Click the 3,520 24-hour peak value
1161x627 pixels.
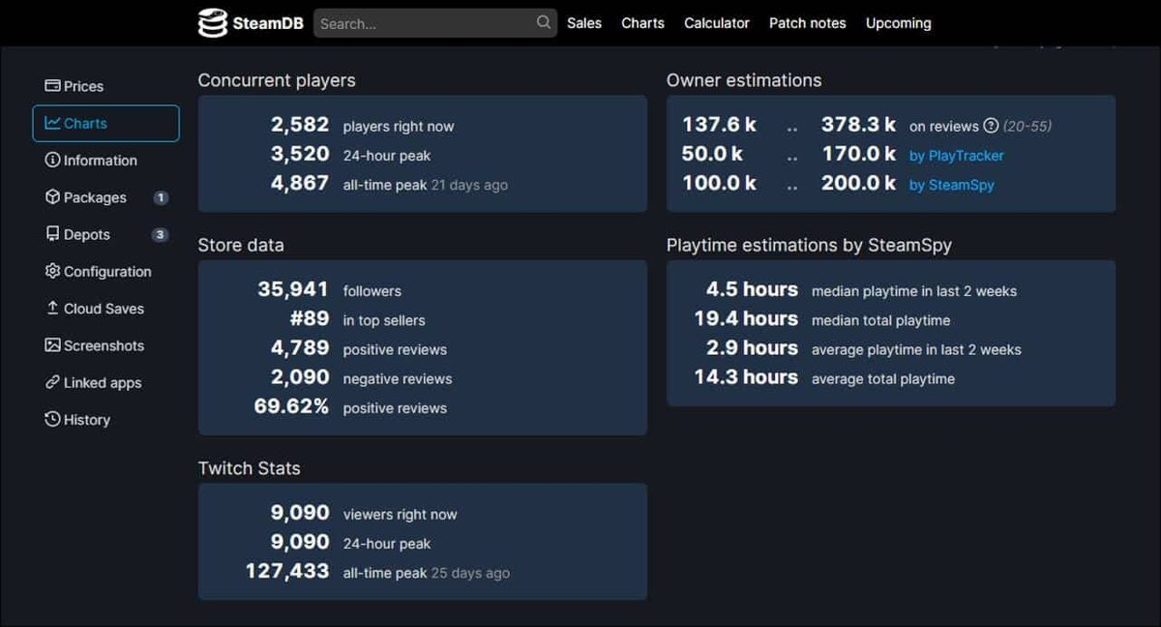click(x=300, y=154)
